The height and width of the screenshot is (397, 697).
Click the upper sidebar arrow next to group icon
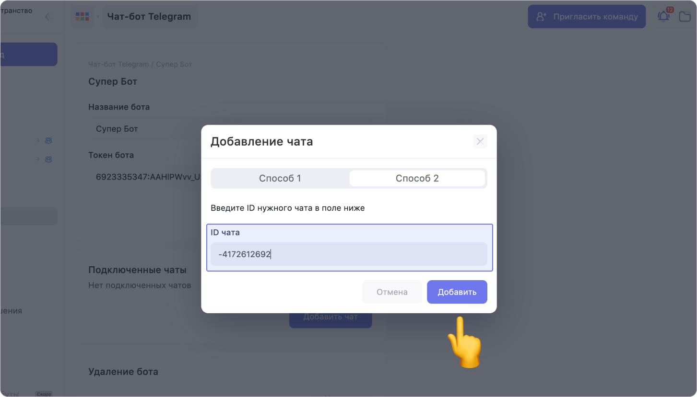[x=37, y=141]
